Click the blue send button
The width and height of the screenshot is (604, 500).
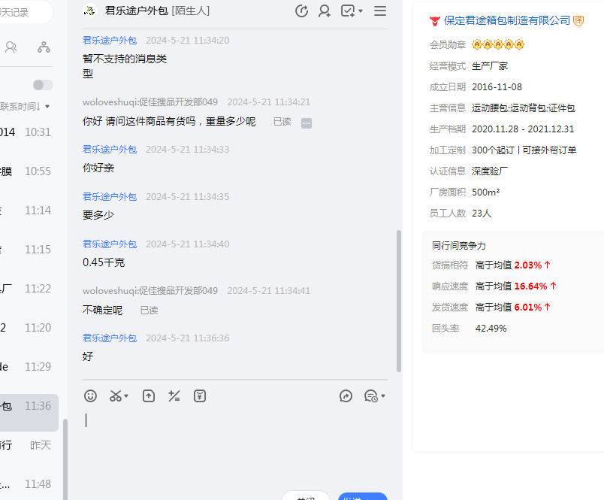point(363,496)
